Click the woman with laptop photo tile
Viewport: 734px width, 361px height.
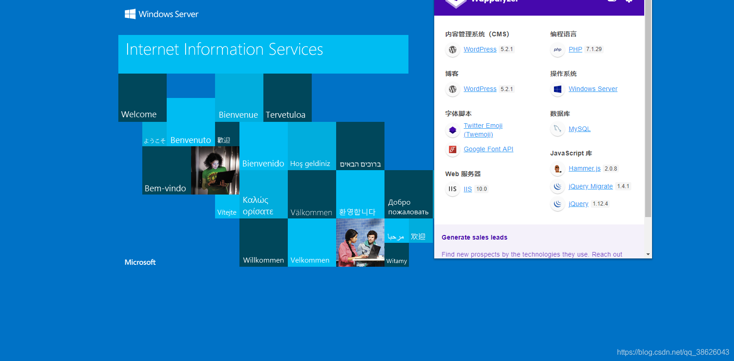point(215,170)
